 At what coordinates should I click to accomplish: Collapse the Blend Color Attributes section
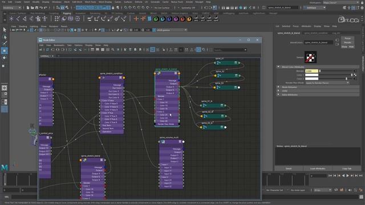[x=278, y=67]
